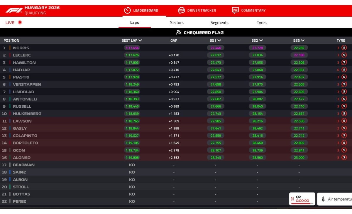The image size is (352, 214).
Task: Click the Commentary speech bubble icon
Action: tap(235, 10)
